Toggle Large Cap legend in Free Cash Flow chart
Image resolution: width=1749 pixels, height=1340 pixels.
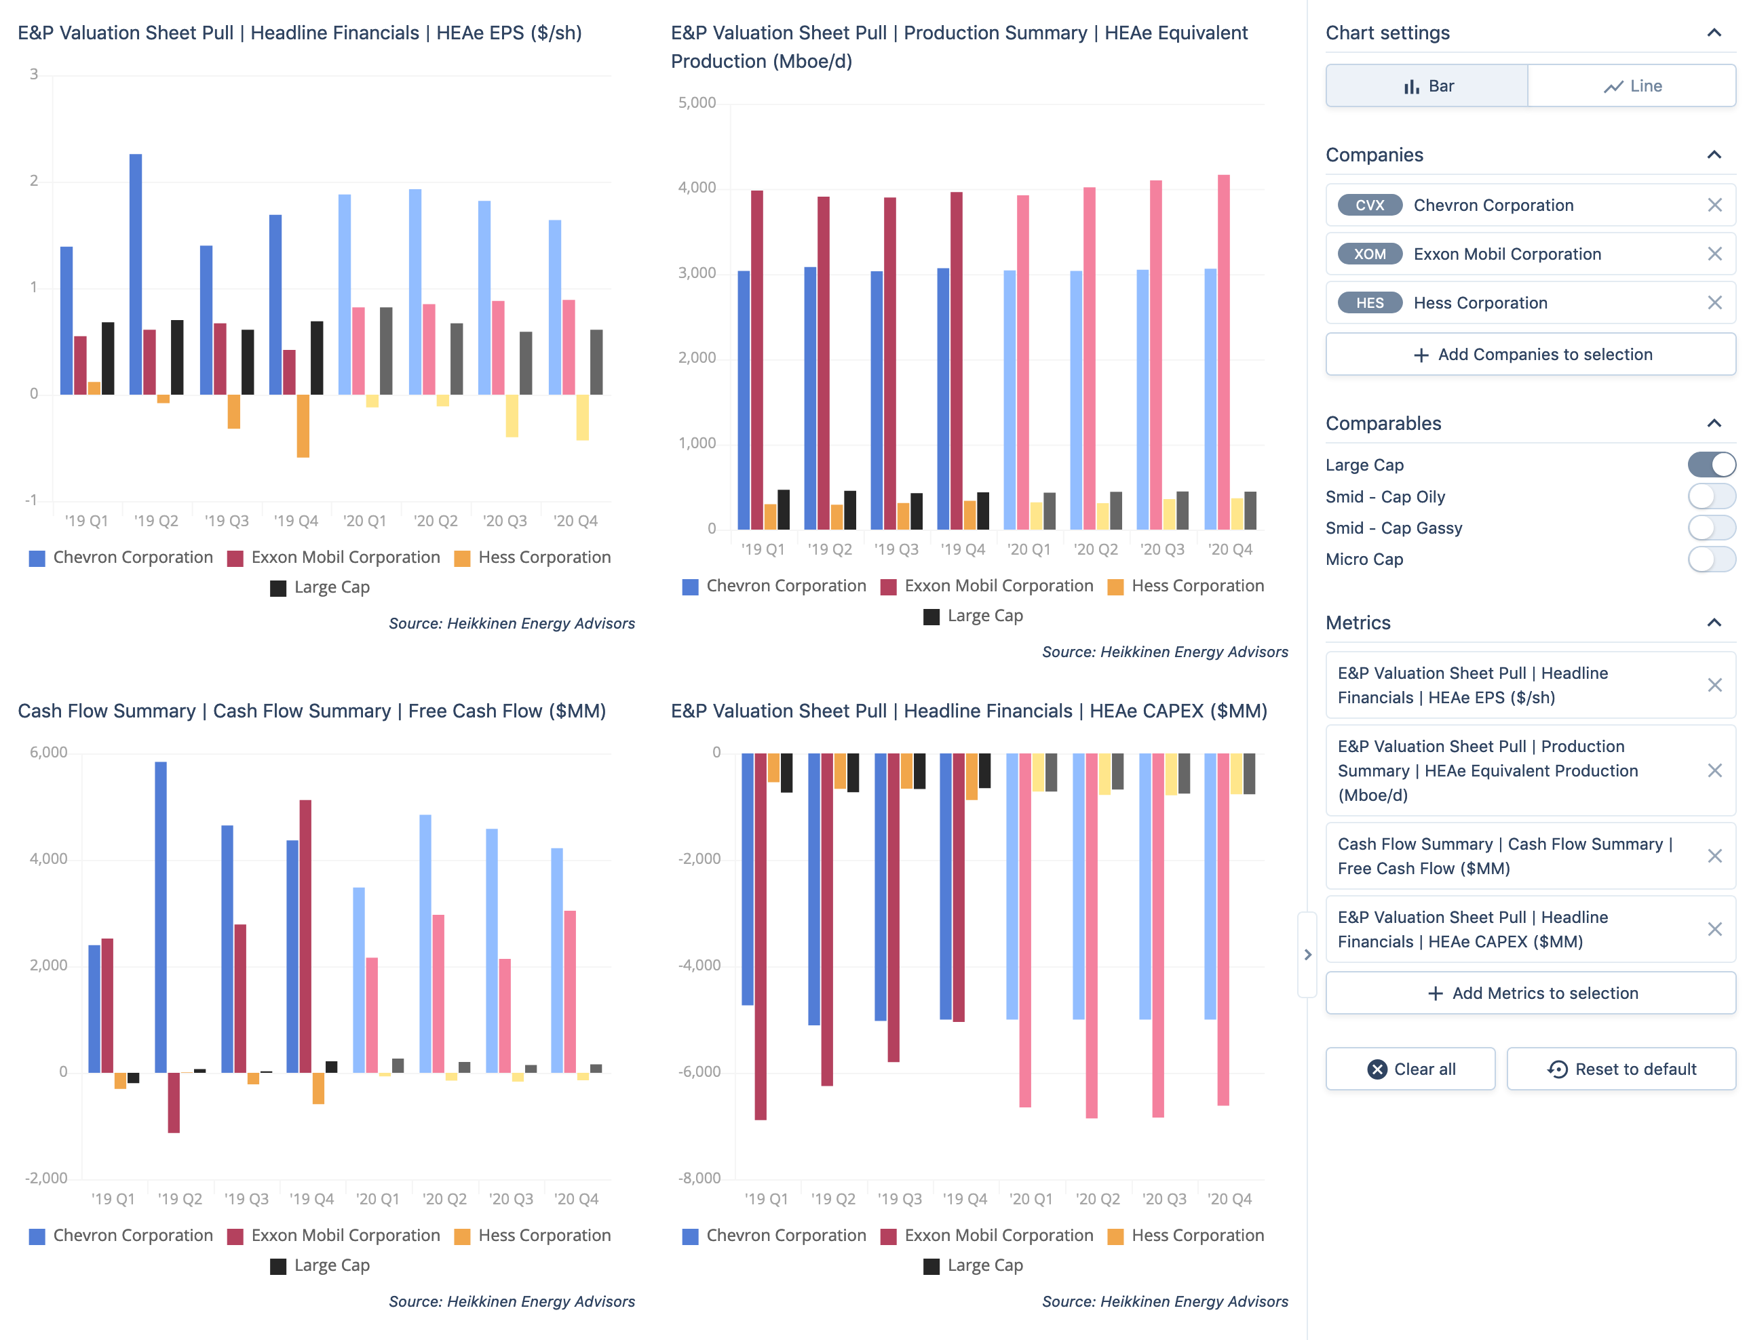(x=320, y=1265)
